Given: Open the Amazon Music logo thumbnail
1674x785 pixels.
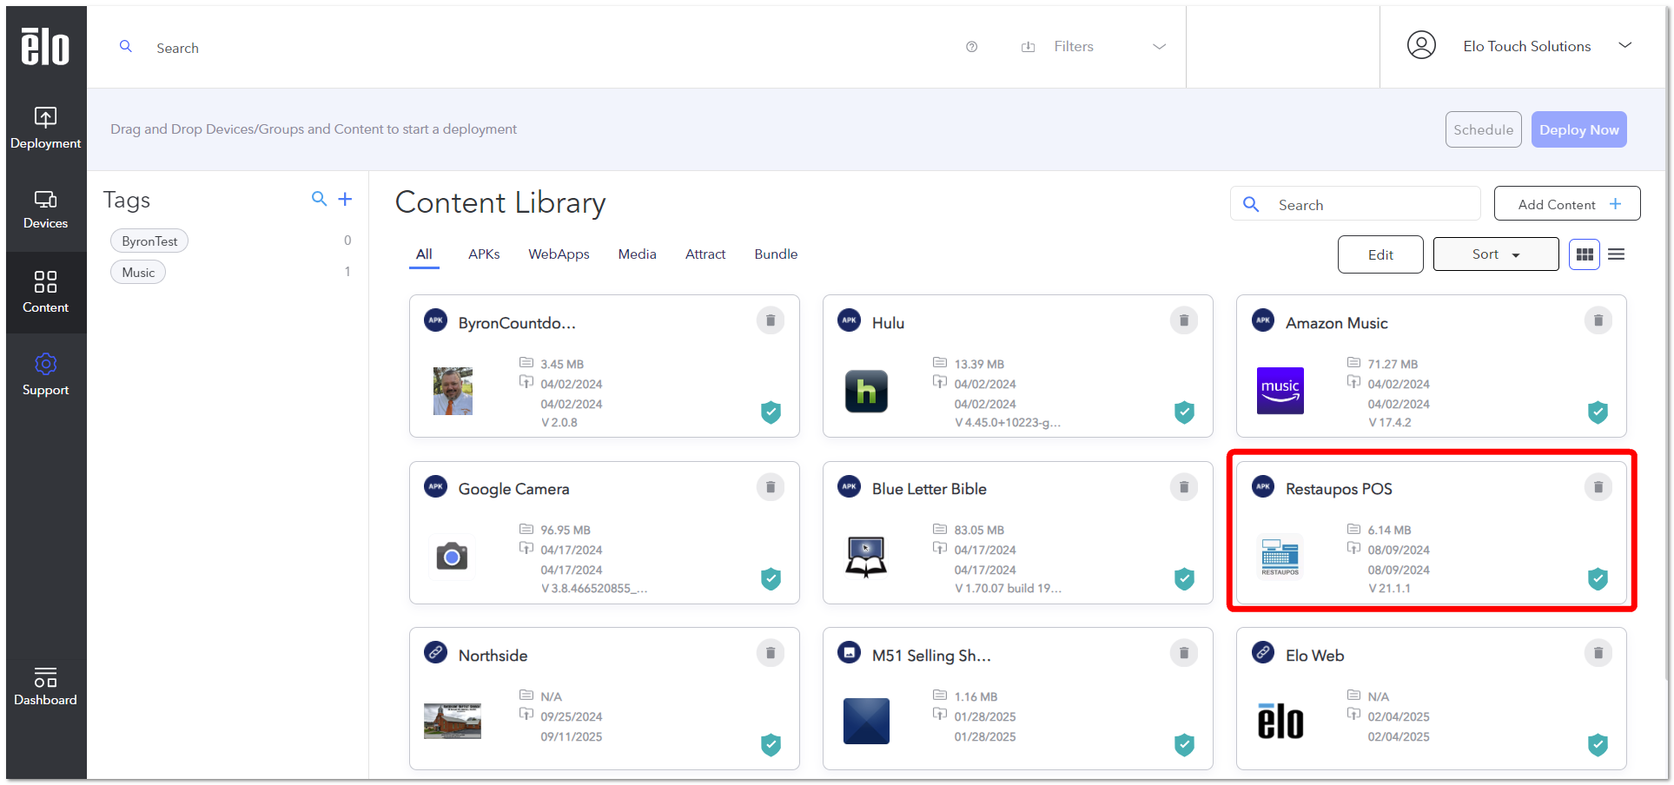Looking at the screenshot, I should coord(1280,391).
